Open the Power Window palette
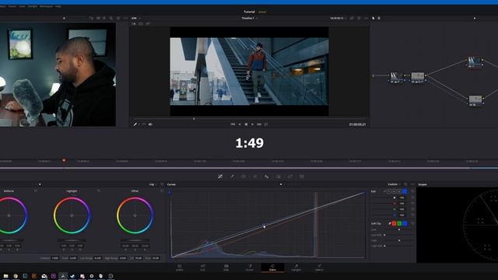 coord(244,177)
